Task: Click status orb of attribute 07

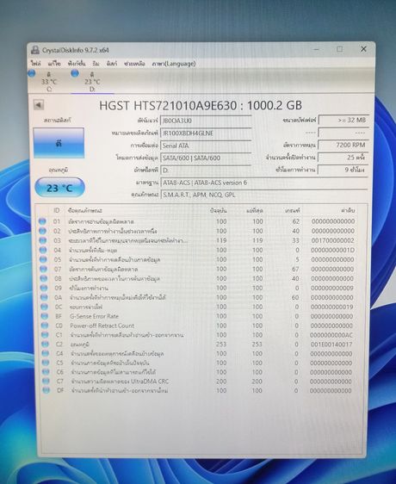Action: (x=44, y=269)
